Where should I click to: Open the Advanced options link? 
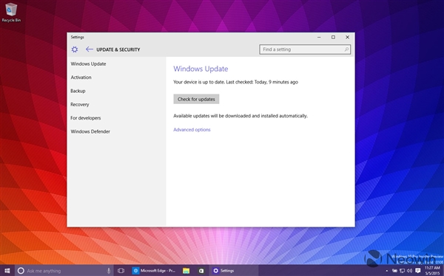(x=192, y=130)
